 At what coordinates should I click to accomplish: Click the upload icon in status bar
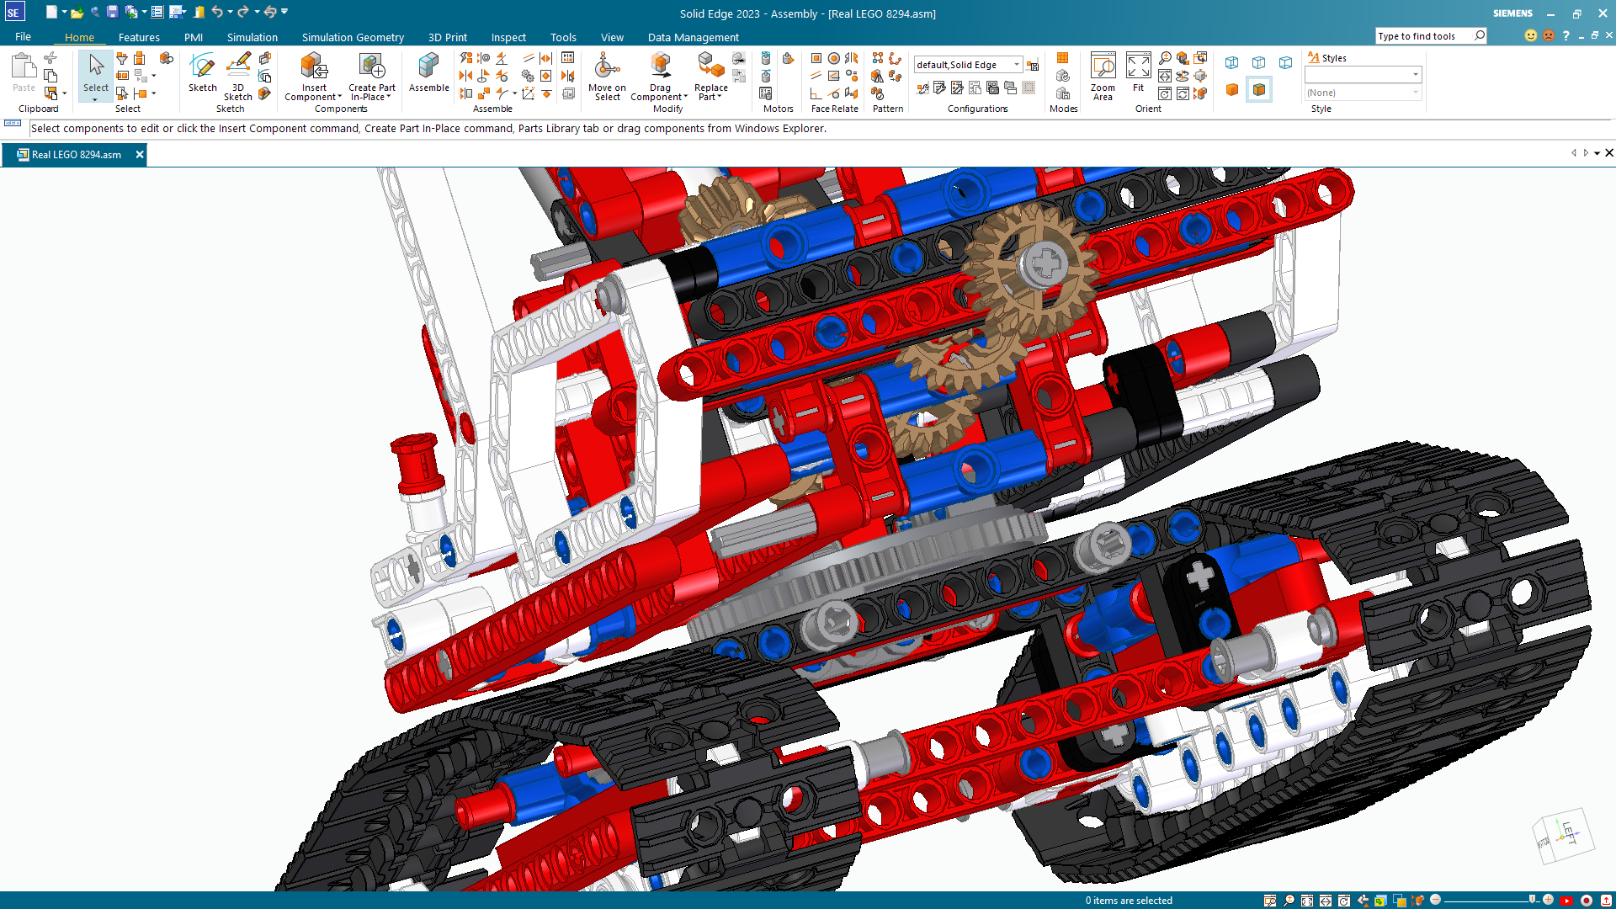tap(1606, 901)
